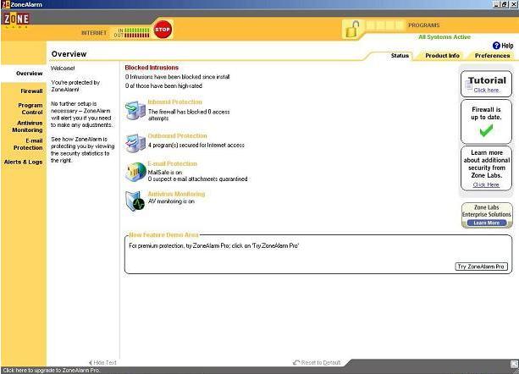This screenshot has height=374, width=519.
Task: Click the internet IN traffic indicator bar
Action: click(136, 30)
